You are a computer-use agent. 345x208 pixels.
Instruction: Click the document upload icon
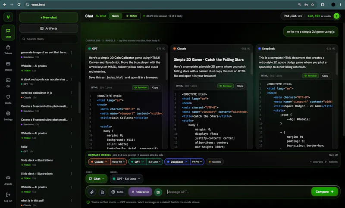(x=102, y=192)
